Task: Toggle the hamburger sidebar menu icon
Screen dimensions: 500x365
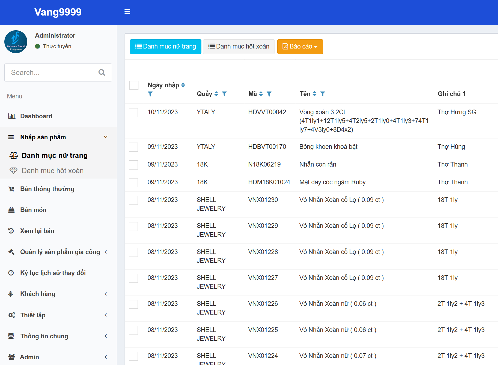Action: [x=127, y=11]
